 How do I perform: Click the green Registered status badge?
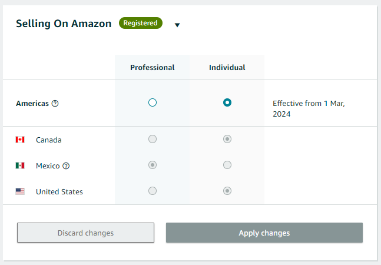coord(140,23)
